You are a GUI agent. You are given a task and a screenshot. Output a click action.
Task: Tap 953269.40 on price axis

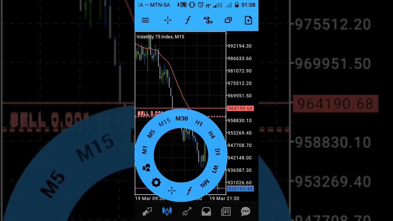239,133
